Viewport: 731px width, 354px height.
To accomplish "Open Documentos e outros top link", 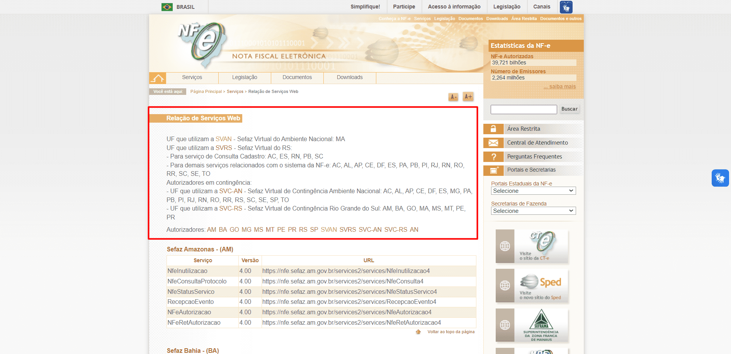I will (x=561, y=19).
